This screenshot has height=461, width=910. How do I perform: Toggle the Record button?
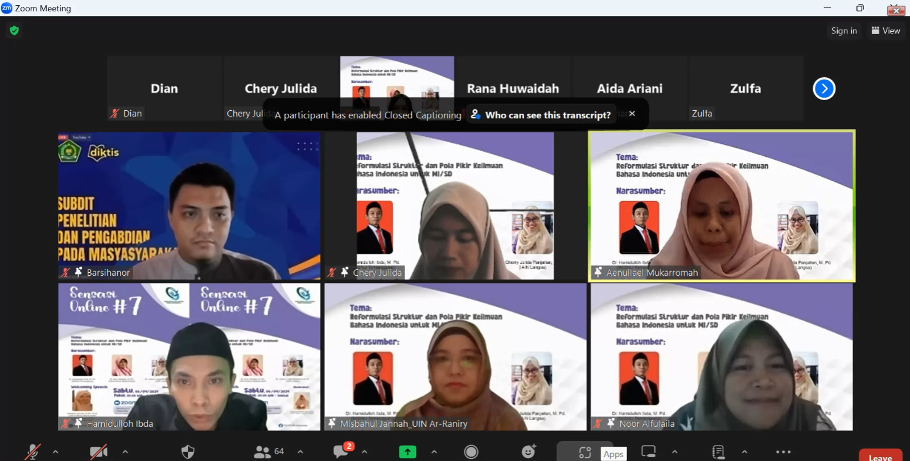point(471,452)
